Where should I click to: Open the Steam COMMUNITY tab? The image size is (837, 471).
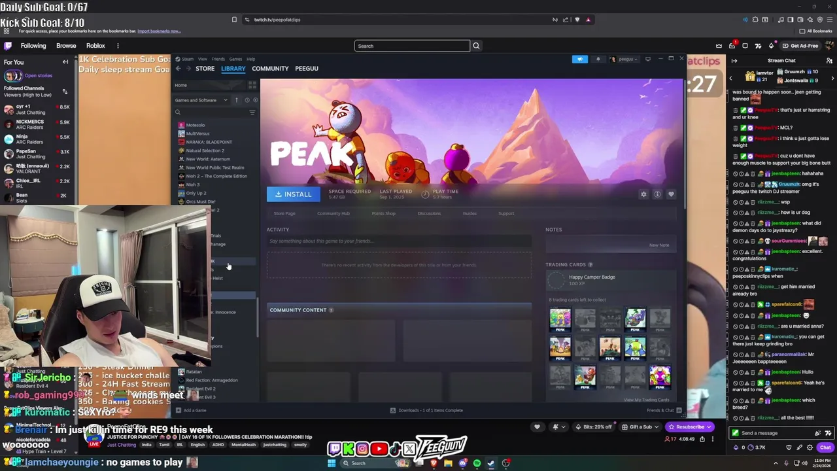270,69
